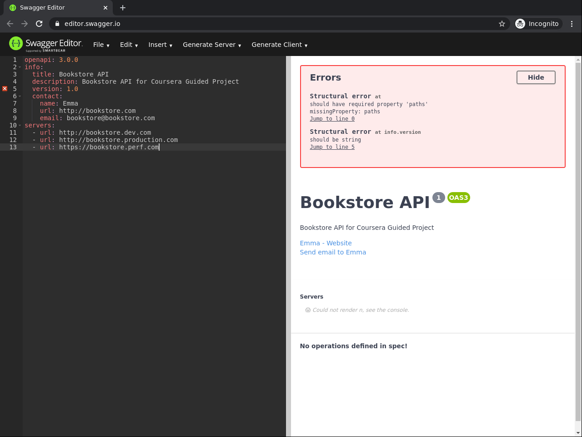Collapse the contact block fold arrow
582x437 pixels.
coord(20,97)
